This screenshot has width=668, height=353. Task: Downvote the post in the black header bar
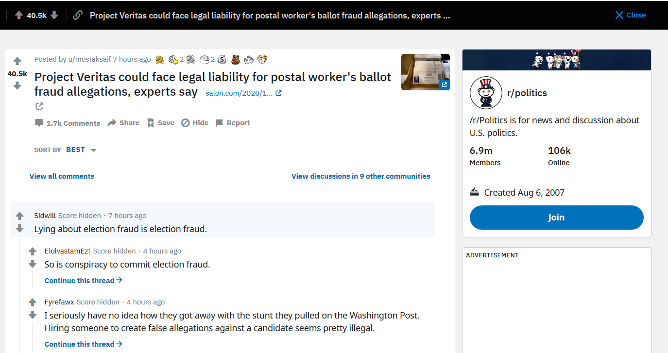(54, 15)
